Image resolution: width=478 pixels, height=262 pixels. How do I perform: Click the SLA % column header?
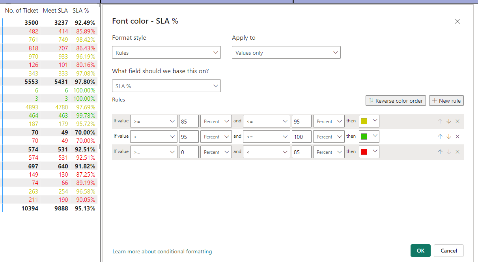click(81, 11)
